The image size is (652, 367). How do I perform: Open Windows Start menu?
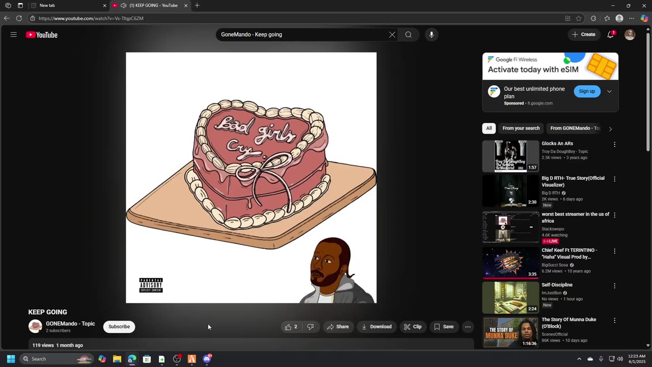11,359
